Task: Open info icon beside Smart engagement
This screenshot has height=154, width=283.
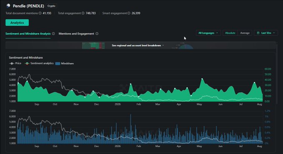Action: (x=129, y=13)
